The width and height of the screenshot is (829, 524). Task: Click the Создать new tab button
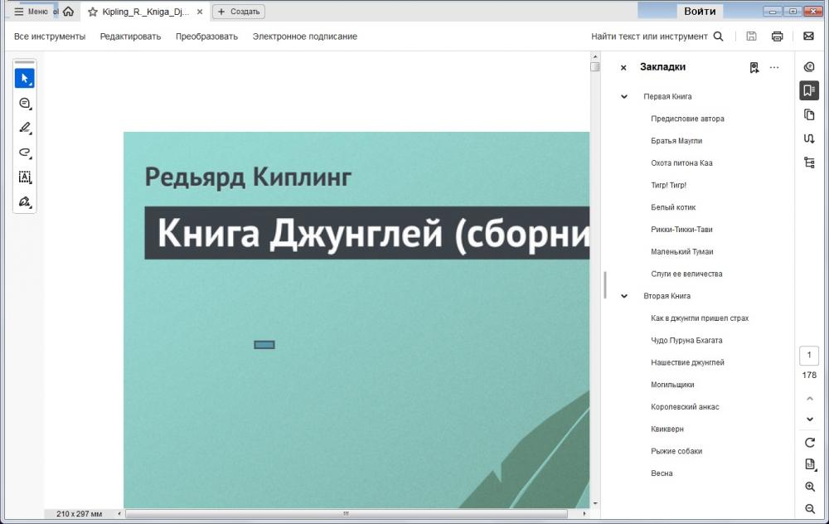(x=239, y=12)
